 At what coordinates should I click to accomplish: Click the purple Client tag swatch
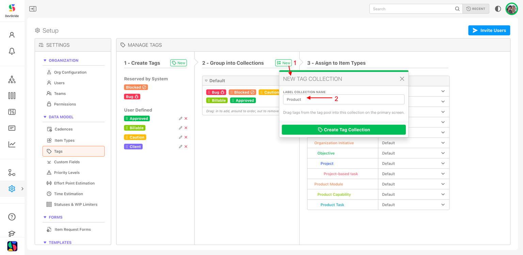coord(133,147)
